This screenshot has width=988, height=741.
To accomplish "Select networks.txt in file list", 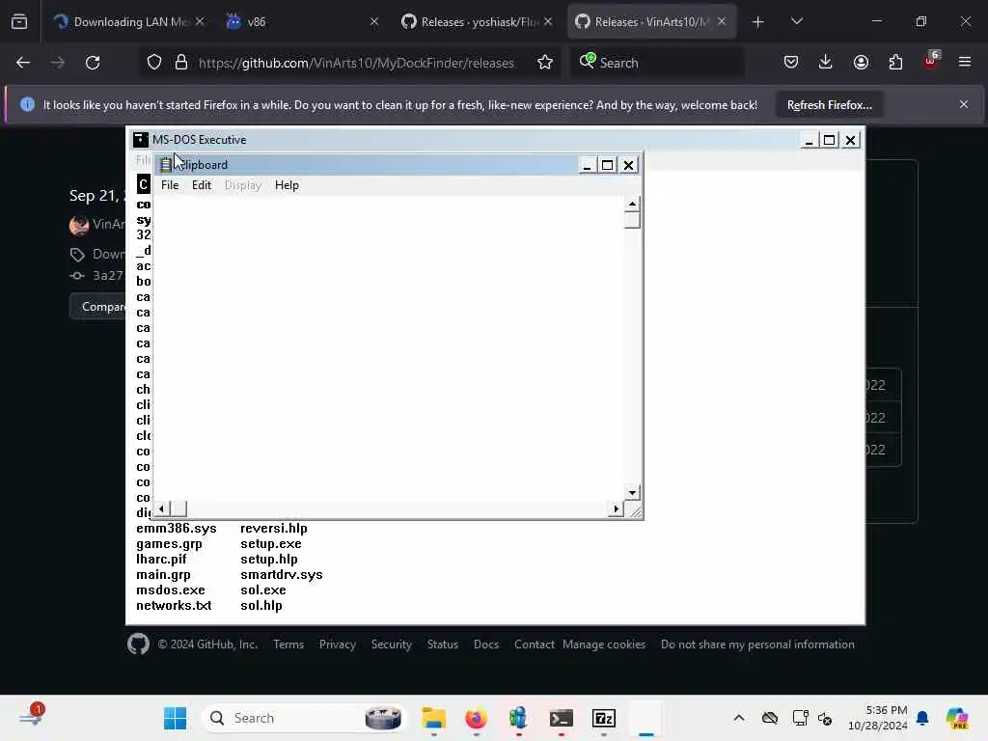I will 174,606.
